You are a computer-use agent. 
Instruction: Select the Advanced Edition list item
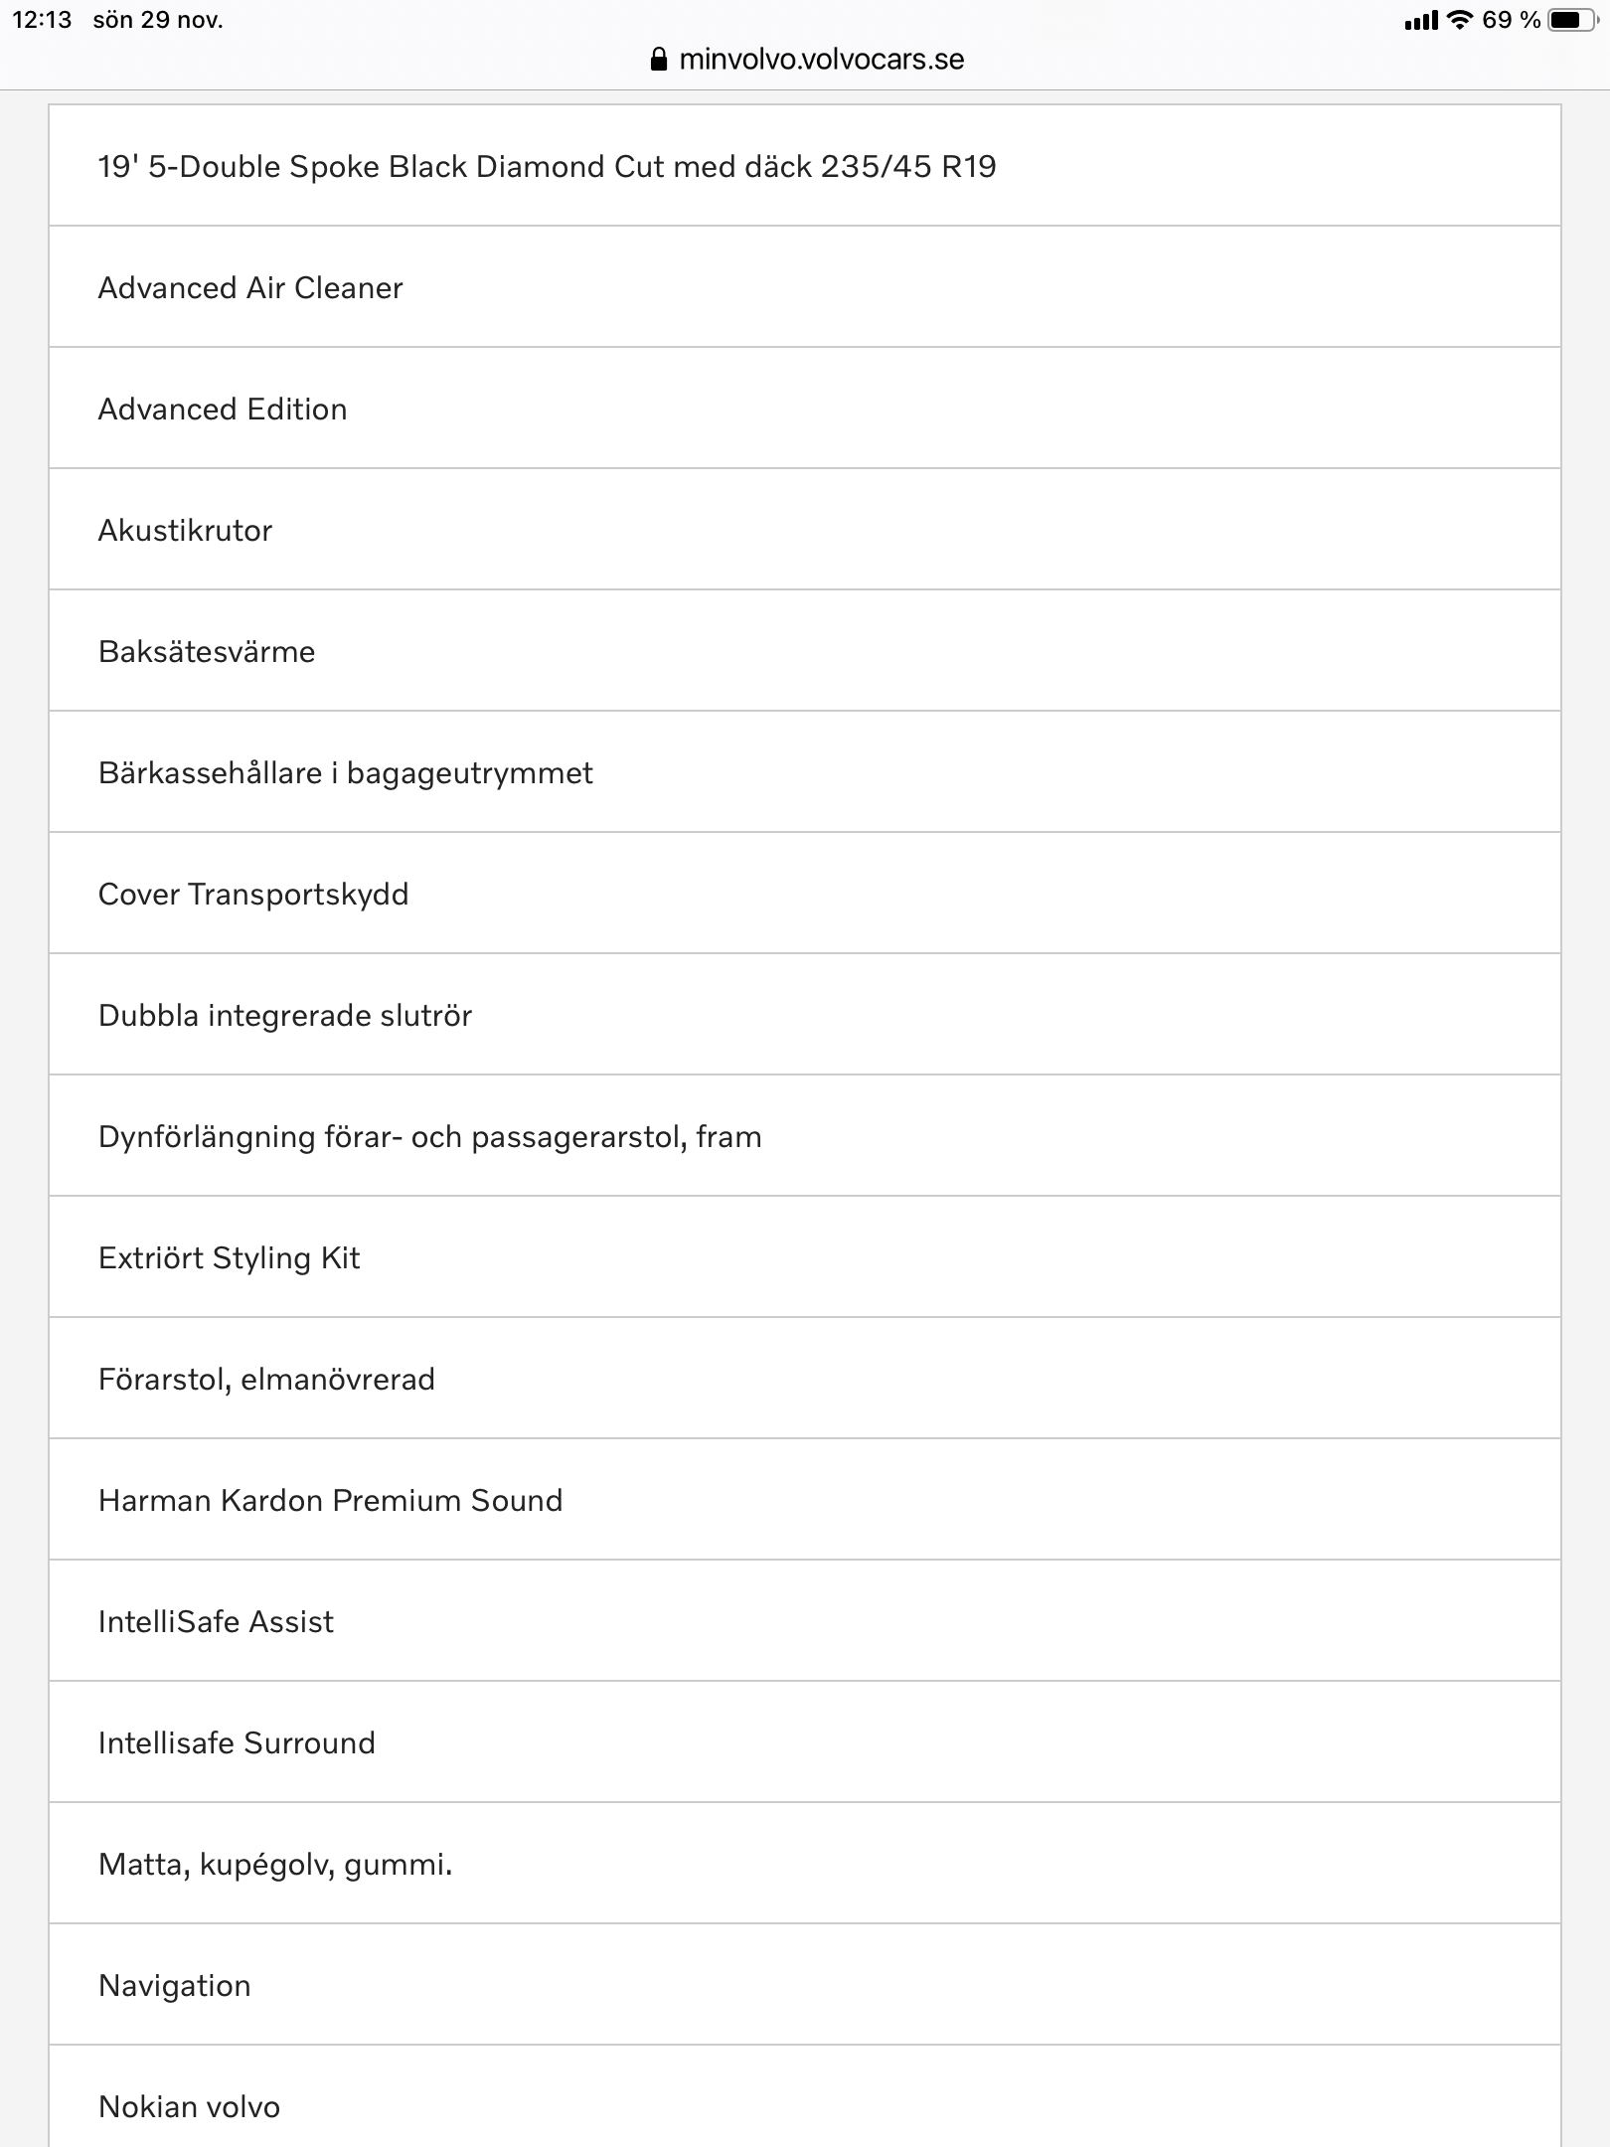[x=805, y=409]
